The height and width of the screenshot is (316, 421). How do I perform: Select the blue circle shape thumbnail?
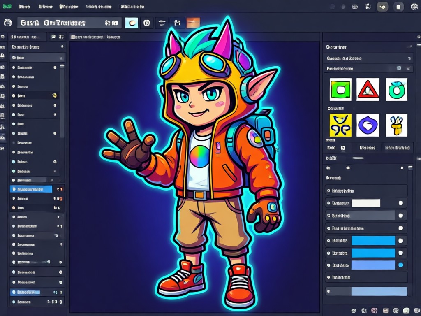click(368, 125)
